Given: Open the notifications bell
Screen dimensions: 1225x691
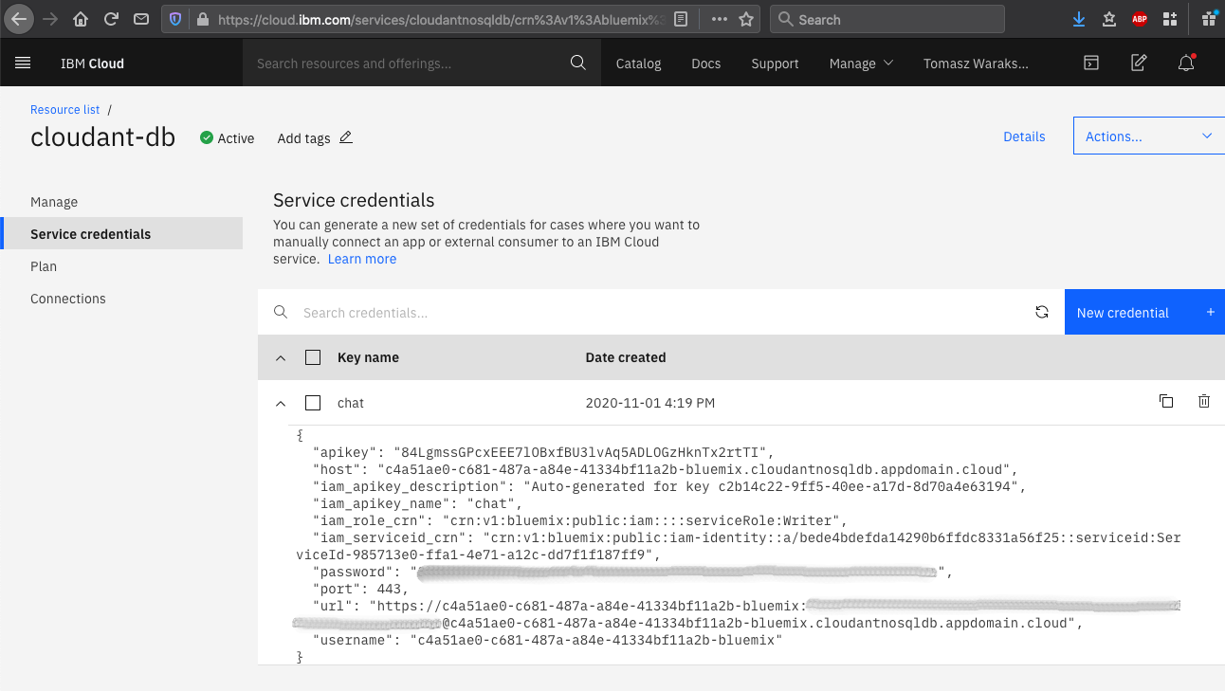Looking at the screenshot, I should point(1185,64).
